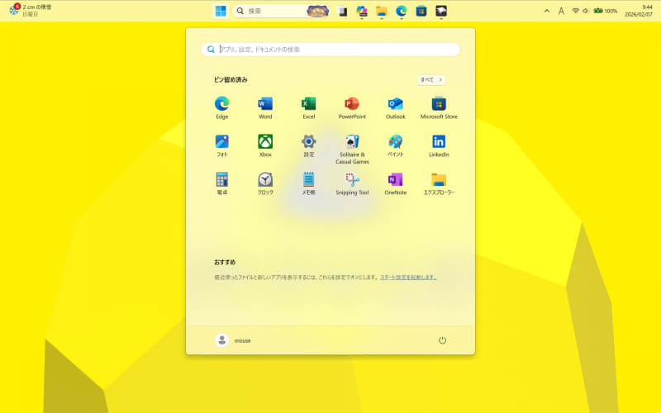Open Edge from the pinned apps grid
The image size is (661, 413).
click(221, 108)
